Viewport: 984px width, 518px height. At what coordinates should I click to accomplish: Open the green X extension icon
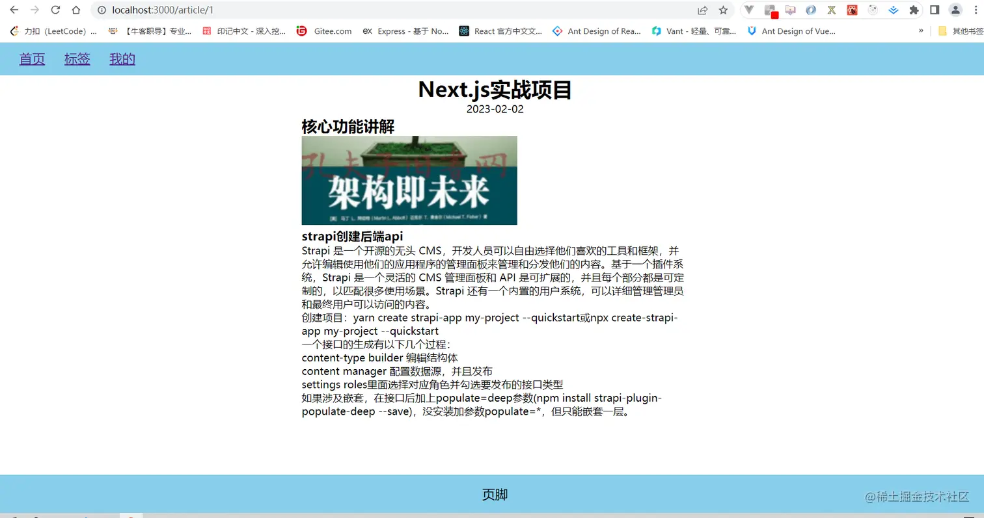click(x=831, y=10)
